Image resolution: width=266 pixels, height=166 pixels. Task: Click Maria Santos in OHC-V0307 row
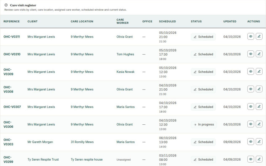[x=125, y=107]
